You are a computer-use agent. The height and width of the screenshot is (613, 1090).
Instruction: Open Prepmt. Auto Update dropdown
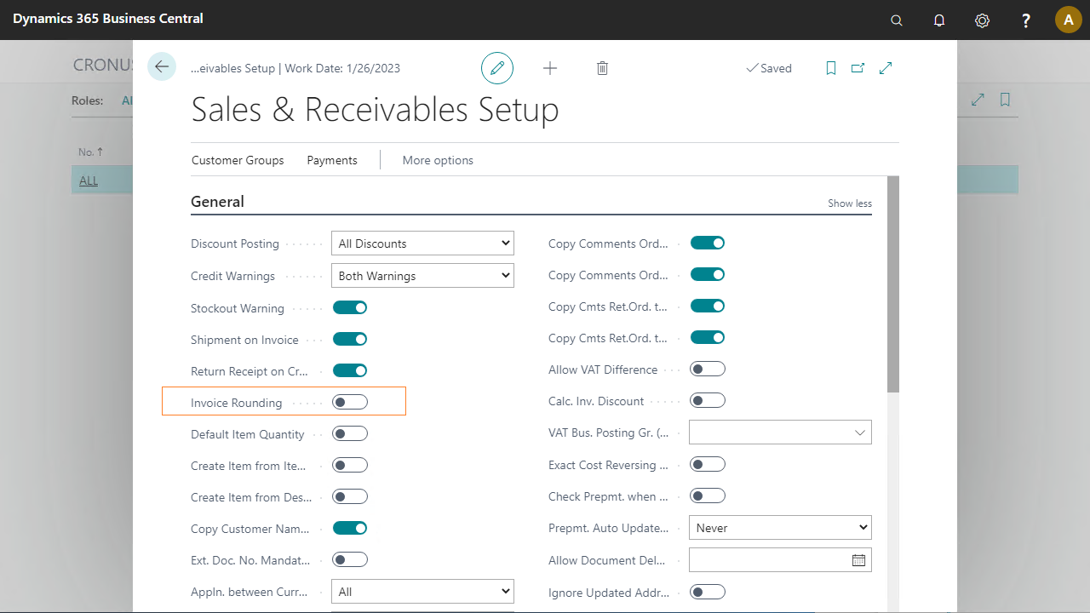point(780,528)
